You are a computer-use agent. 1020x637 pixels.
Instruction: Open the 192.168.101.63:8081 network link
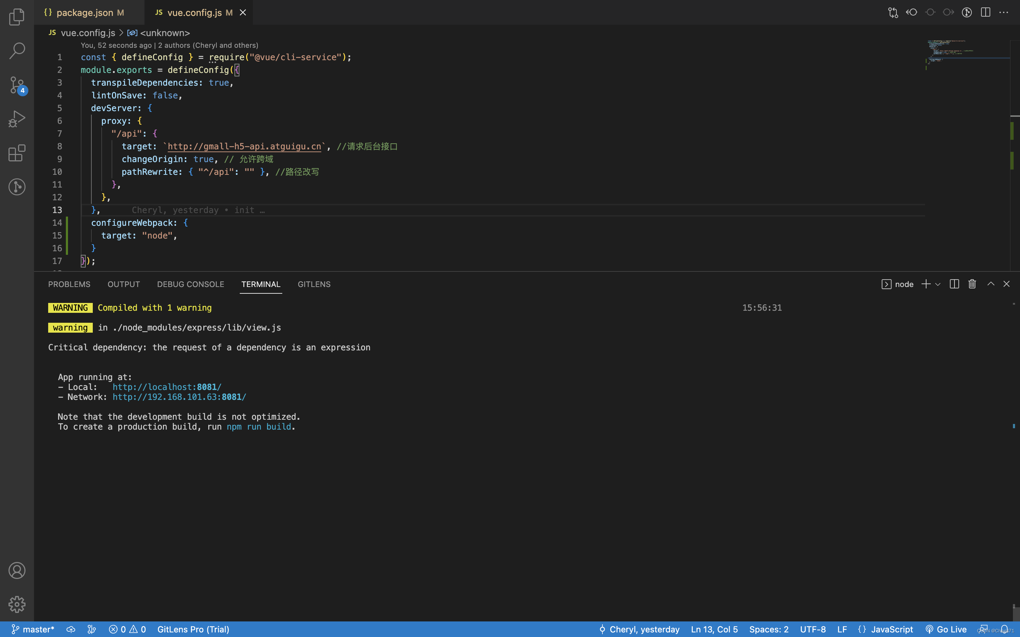[179, 397]
